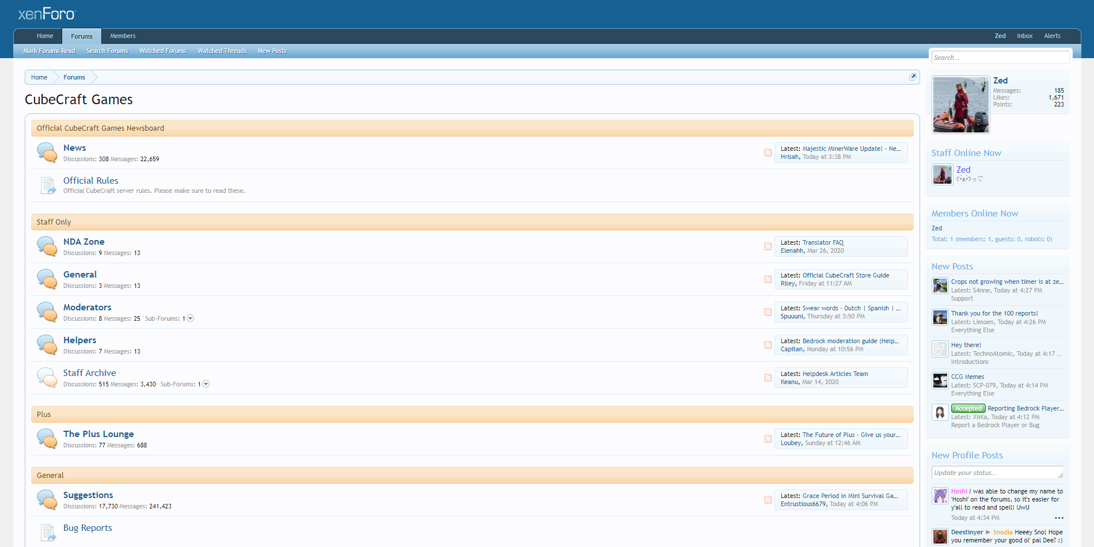This screenshot has width=1094, height=547.
Task: Click the xenForo logo
Action: click(x=47, y=14)
